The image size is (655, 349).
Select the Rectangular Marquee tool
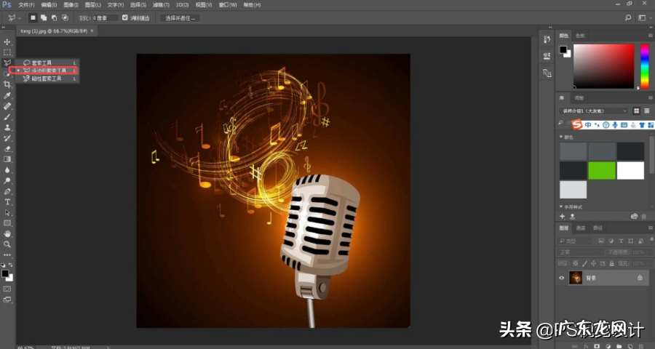[x=7, y=52]
